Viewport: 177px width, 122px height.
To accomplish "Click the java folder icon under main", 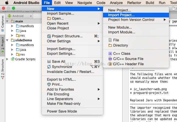I will (x=18, y=31).
